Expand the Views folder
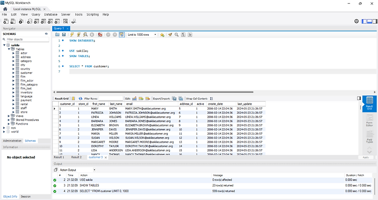 click(9, 116)
